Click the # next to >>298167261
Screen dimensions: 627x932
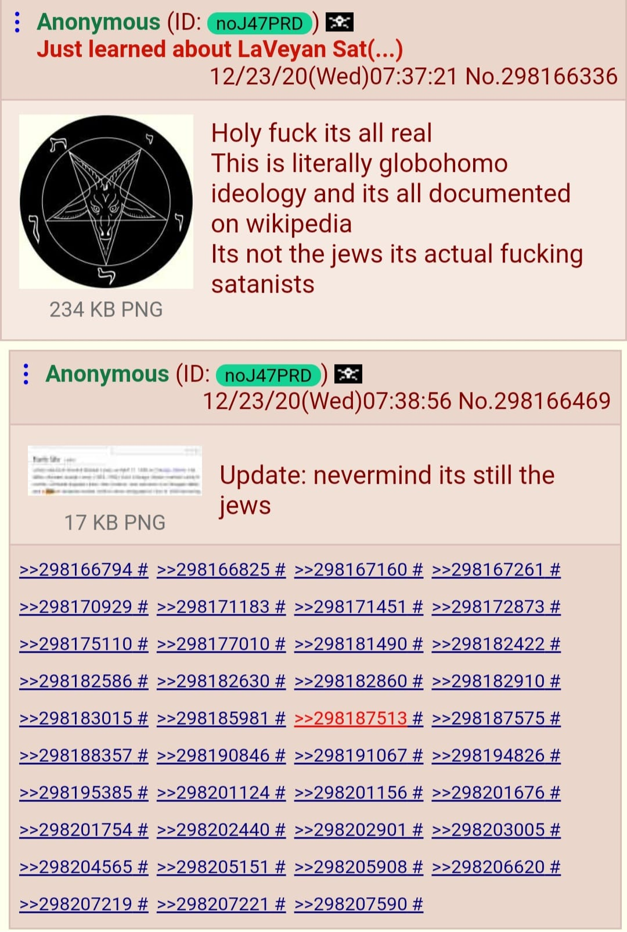[x=555, y=570]
